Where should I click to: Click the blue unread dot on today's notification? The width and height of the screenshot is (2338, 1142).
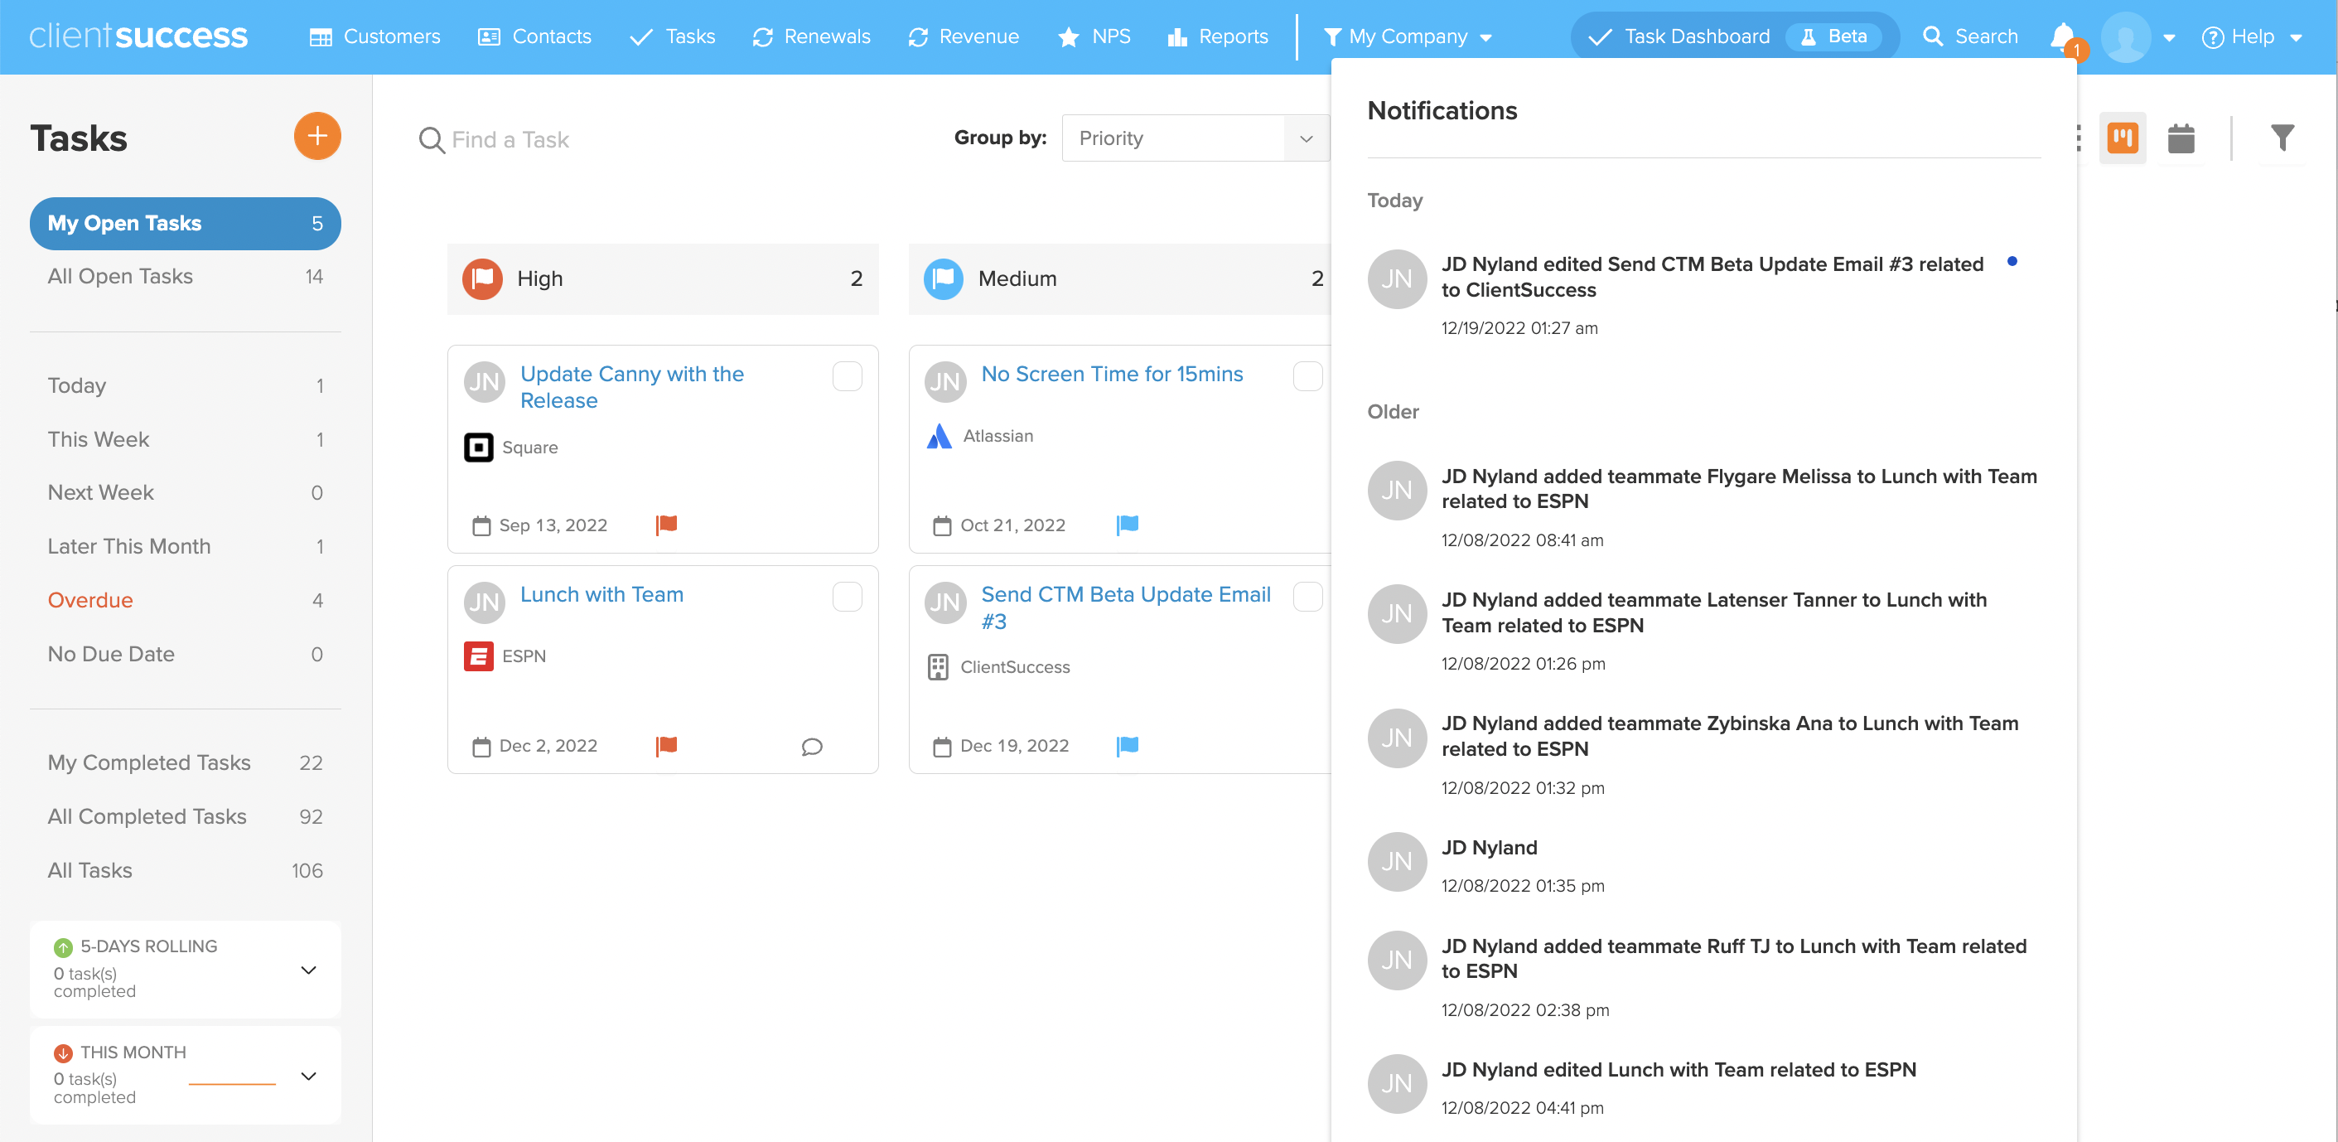2012,261
